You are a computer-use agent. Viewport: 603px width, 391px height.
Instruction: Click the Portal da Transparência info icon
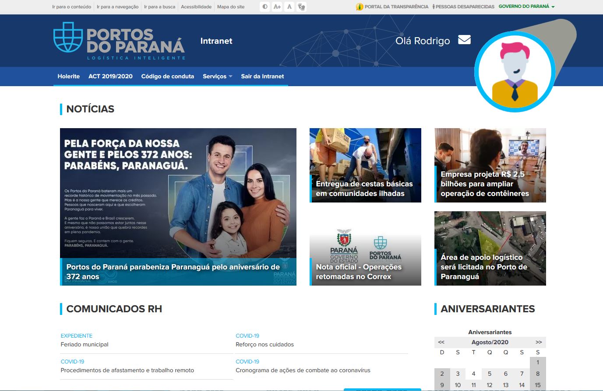pos(360,7)
